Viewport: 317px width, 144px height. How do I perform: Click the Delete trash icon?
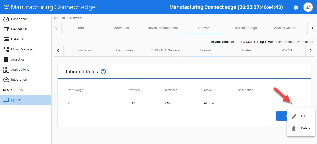(x=294, y=128)
